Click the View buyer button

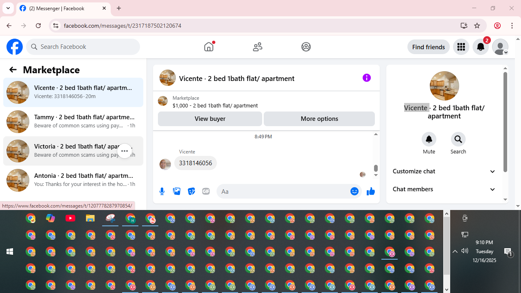coord(210,119)
